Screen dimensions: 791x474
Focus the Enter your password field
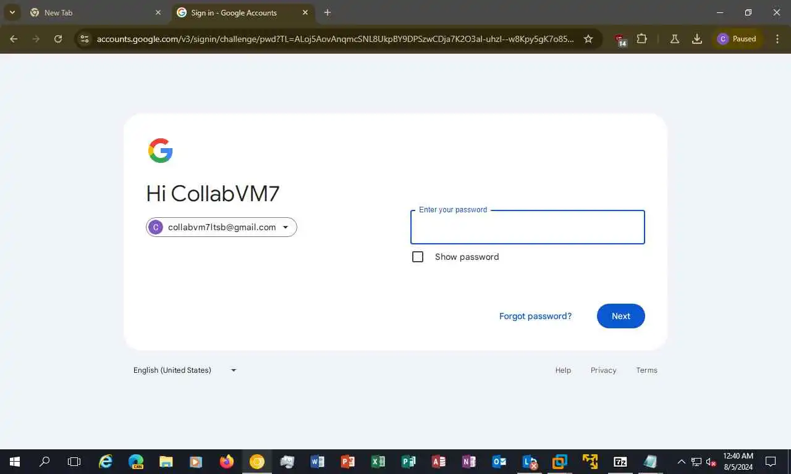pos(528,227)
